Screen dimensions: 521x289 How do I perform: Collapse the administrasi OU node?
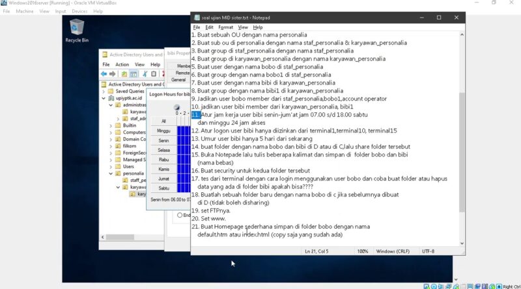(111, 105)
